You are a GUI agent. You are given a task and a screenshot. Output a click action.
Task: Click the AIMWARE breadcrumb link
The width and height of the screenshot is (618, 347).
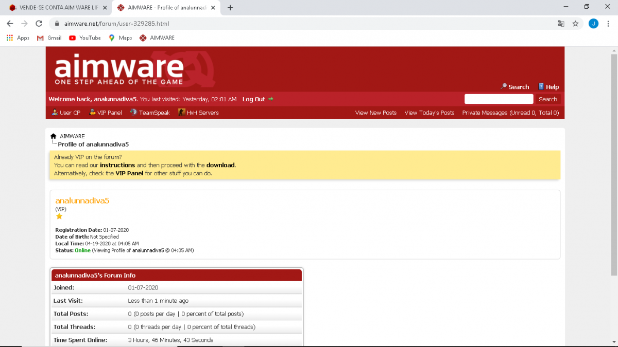pos(72,136)
